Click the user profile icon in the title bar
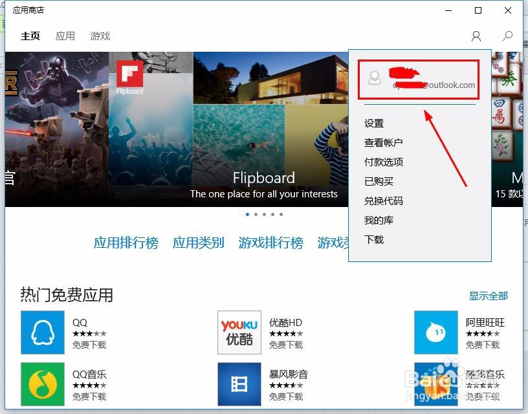 476,36
